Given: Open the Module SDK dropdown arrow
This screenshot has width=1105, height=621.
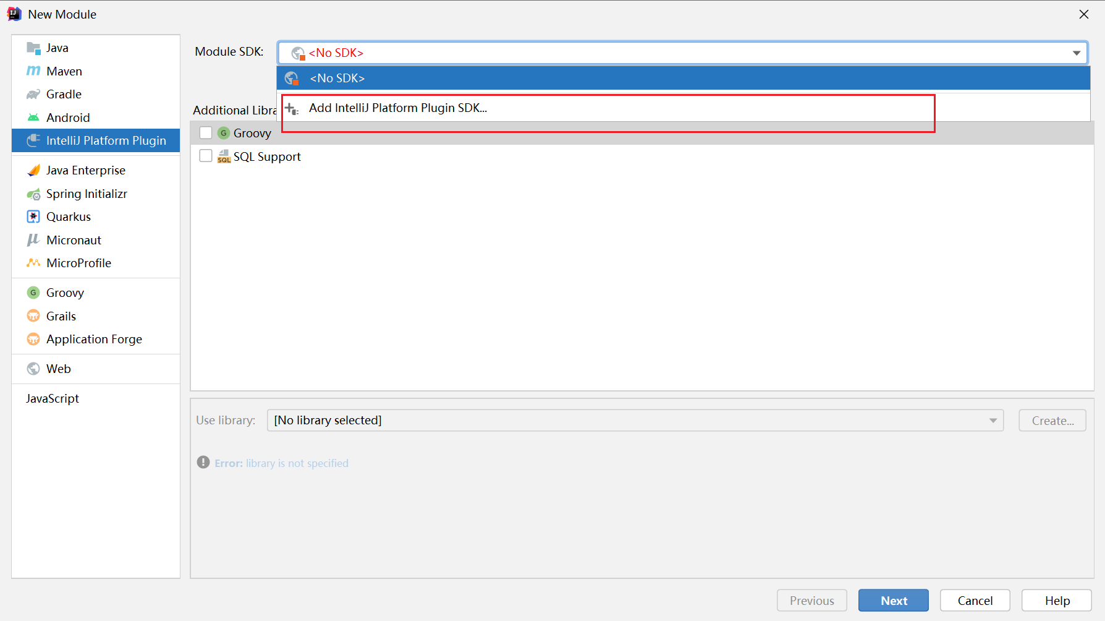Looking at the screenshot, I should [x=1076, y=53].
